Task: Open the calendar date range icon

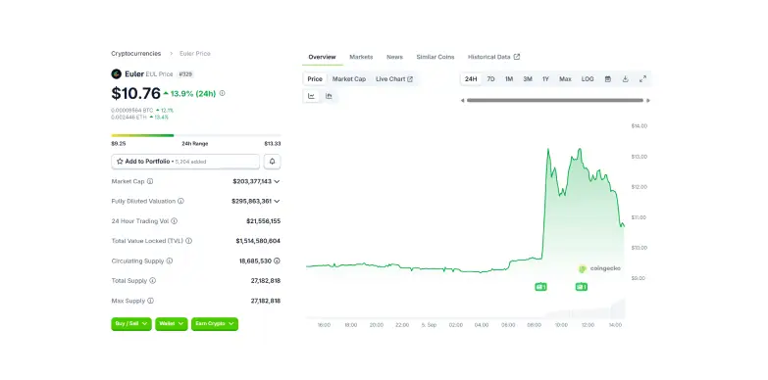Action: pyautogui.click(x=608, y=78)
